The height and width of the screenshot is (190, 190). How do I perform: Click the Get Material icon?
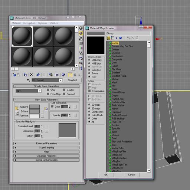[x=14, y=75]
